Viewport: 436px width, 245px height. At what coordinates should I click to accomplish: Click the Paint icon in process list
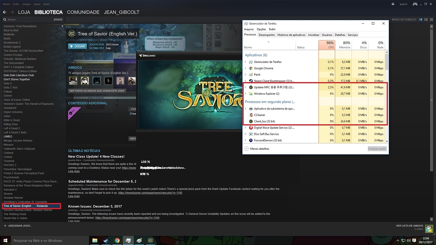[x=251, y=74]
